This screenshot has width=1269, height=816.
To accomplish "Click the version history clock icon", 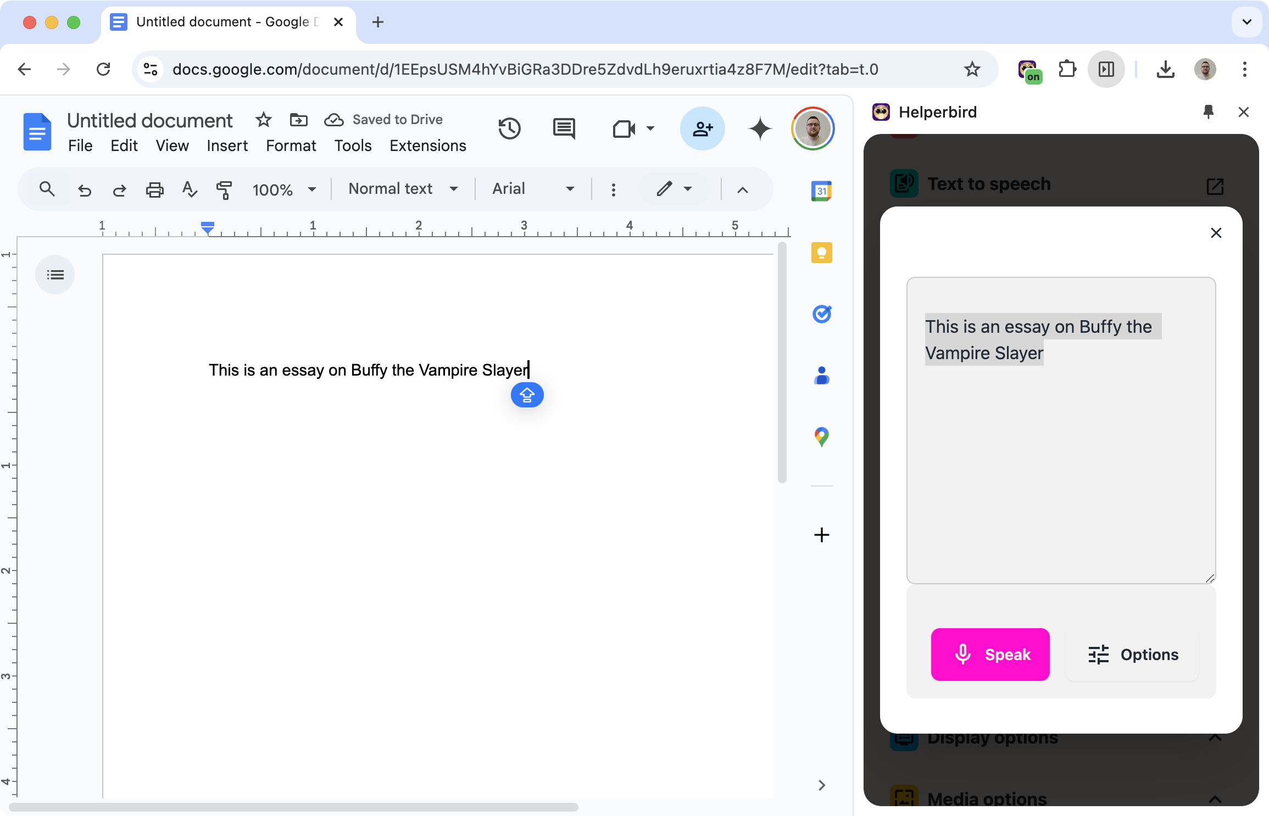I will (x=509, y=128).
